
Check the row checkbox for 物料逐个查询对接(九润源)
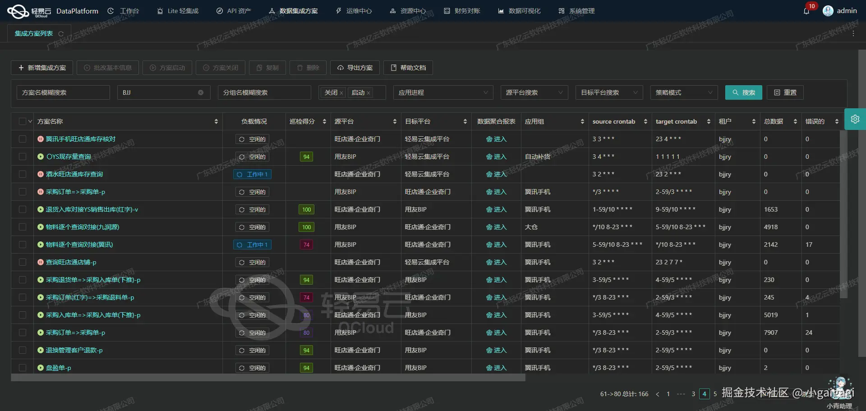pos(23,227)
